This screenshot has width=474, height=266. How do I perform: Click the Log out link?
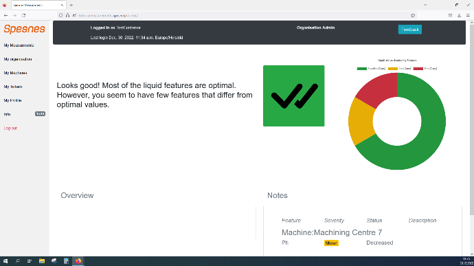coord(10,129)
